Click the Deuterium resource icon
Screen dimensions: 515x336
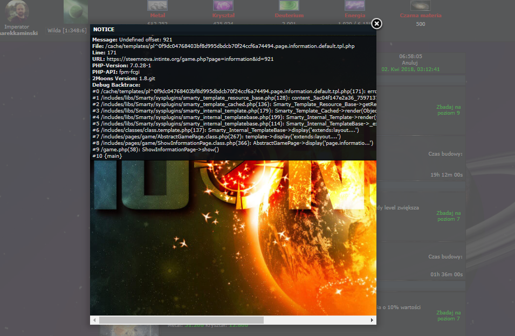click(289, 5)
